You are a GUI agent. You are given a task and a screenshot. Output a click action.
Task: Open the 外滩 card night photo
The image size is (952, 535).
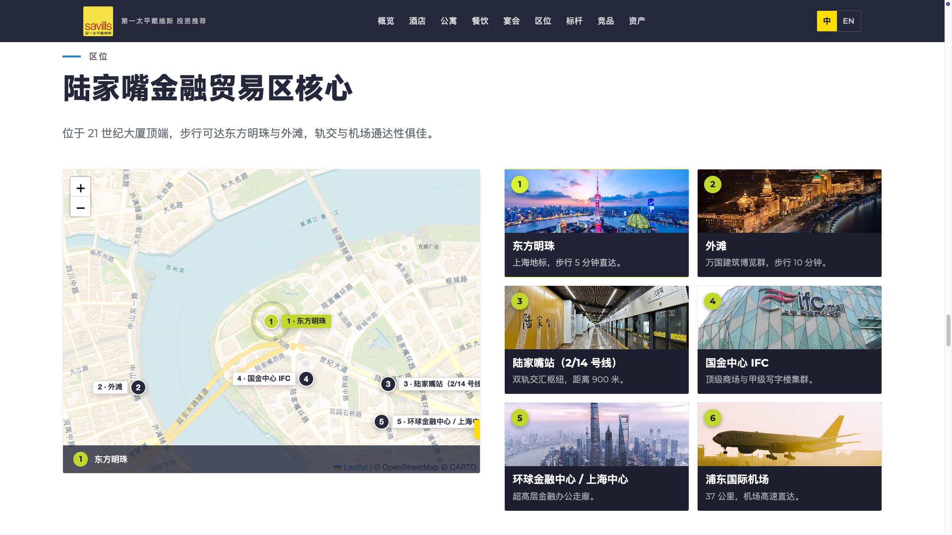789,201
